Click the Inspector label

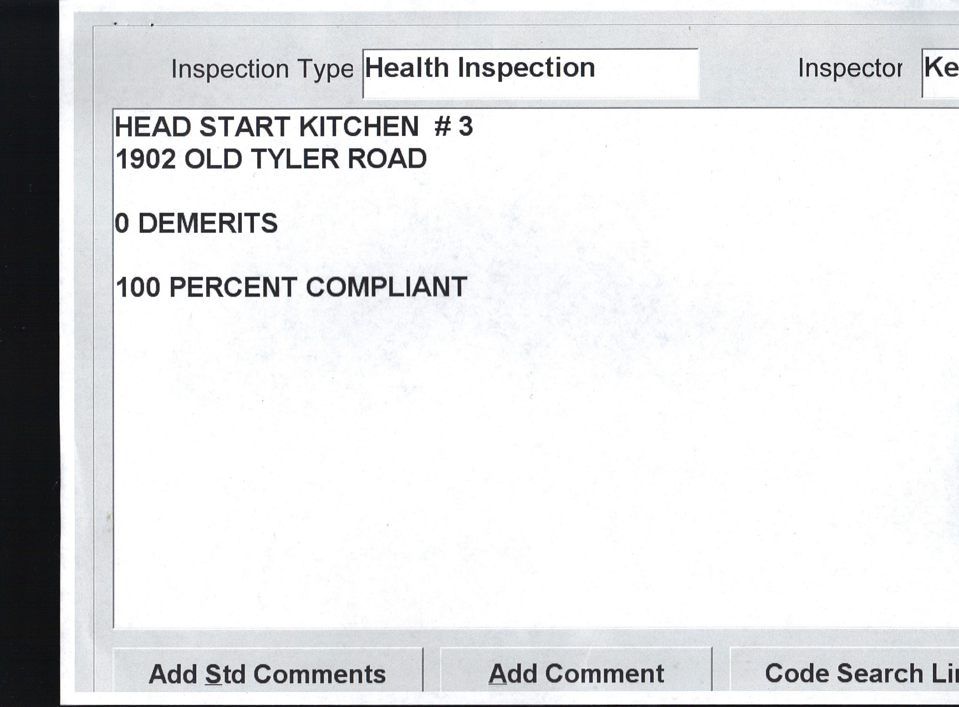(x=849, y=69)
